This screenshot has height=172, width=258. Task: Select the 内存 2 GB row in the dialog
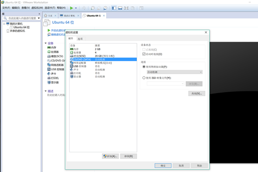pos(103,49)
